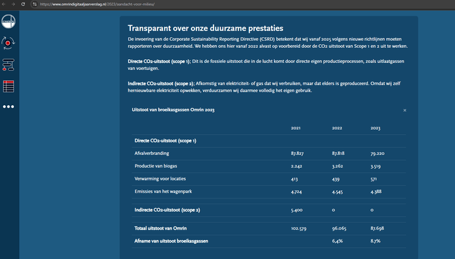Click the 2023 column header
Viewport: 455px width, 259px height.
(375, 128)
